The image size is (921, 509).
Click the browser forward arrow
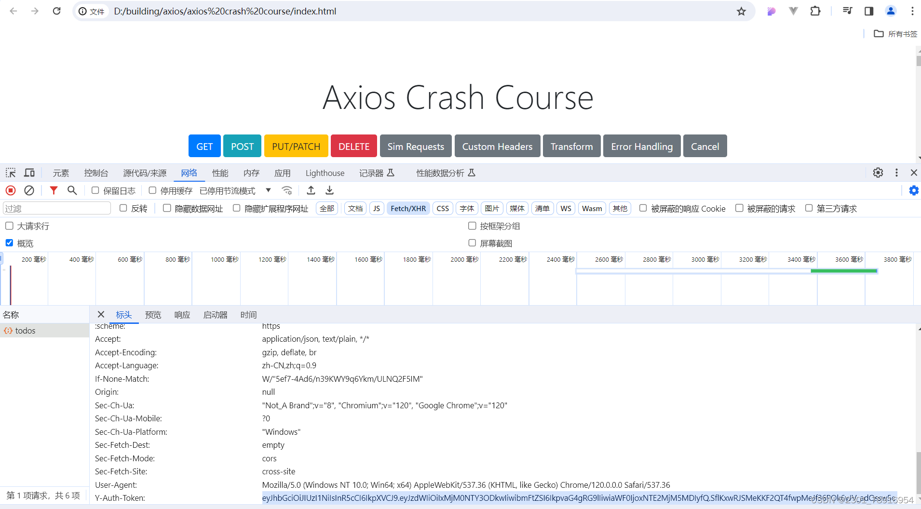(x=35, y=11)
